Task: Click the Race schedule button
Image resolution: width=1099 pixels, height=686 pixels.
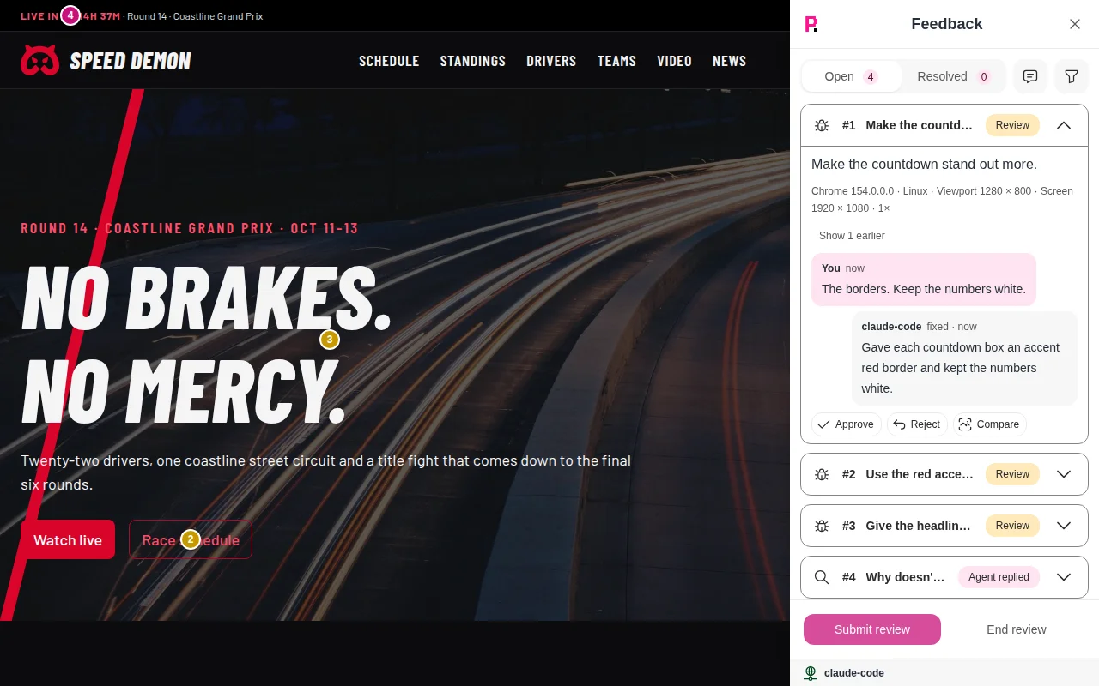Action: 191,539
